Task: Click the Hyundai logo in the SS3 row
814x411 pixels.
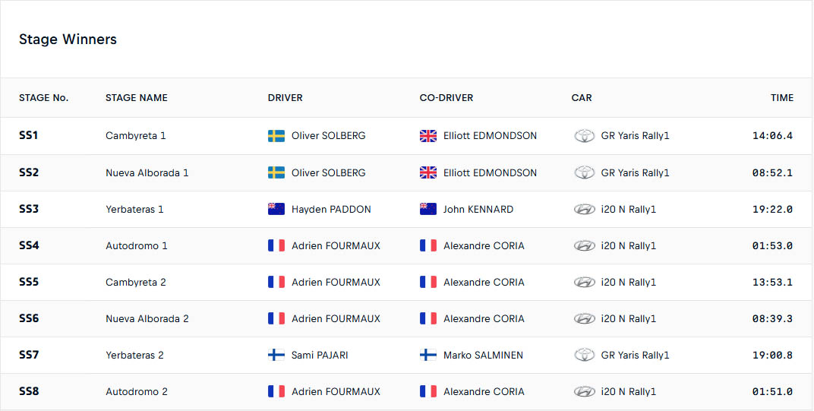Action: tap(584, 210)
